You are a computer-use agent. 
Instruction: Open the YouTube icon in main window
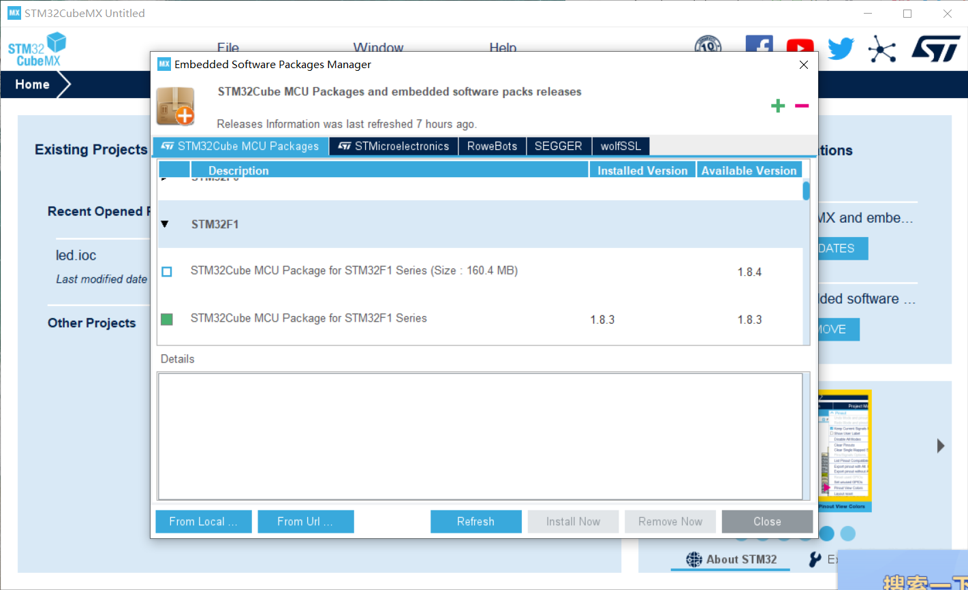pos(800,46)
